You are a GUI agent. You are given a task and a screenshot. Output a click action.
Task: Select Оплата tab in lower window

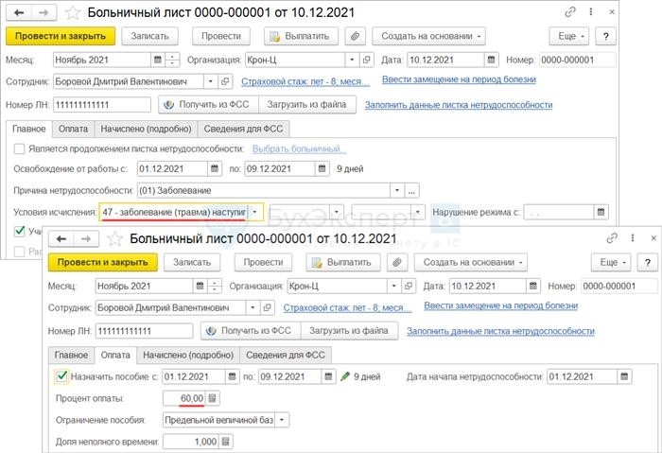(115, 355)
